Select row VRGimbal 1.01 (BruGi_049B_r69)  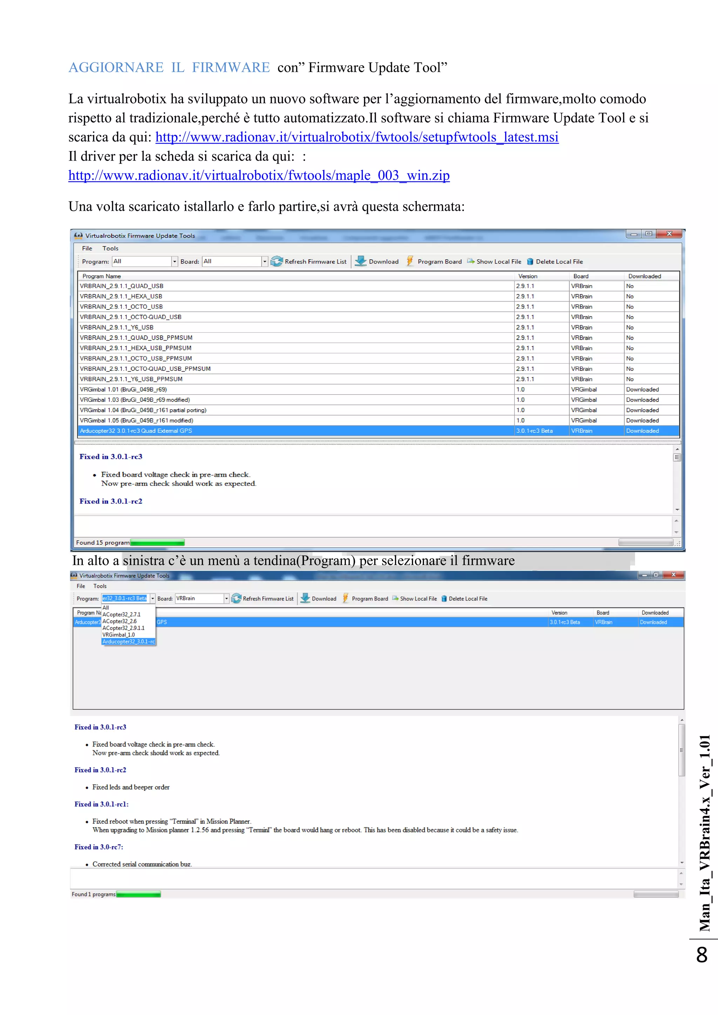[x=378, y=389]
